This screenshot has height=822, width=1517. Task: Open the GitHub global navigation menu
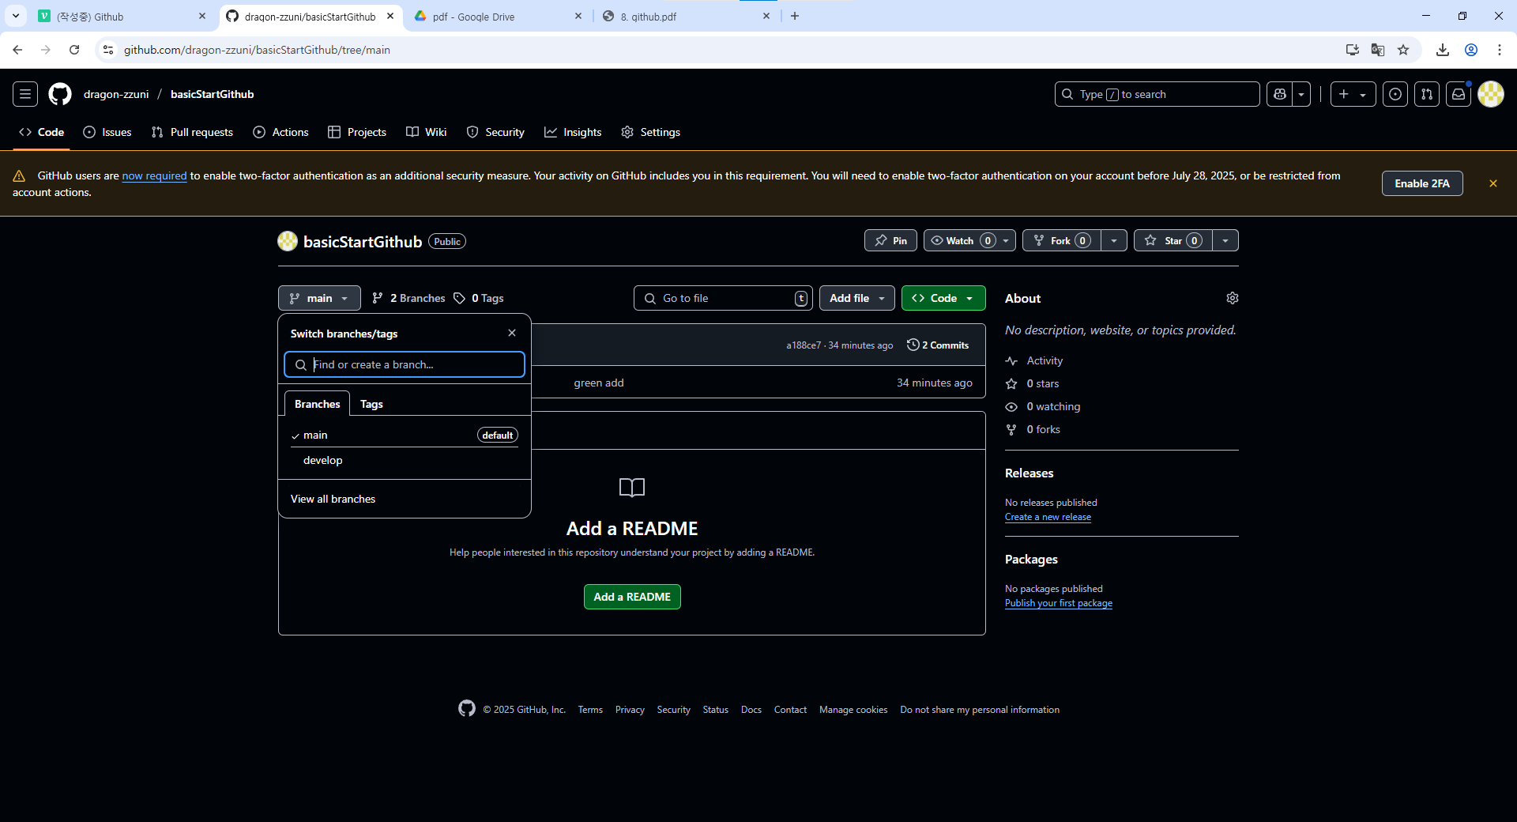tap(25, 94)
